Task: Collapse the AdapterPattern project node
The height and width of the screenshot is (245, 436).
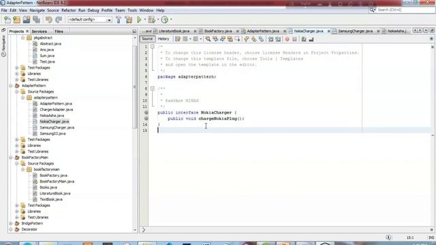Action: coord(11,86)
